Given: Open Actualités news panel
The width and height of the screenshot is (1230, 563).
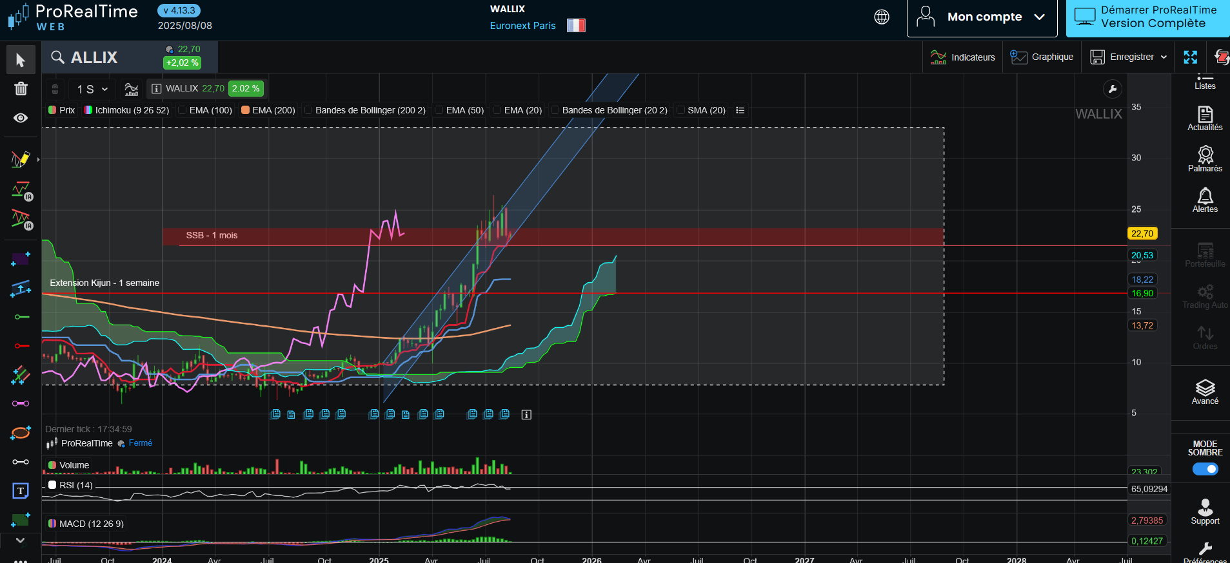Looking at the screenshot, I should point(1205,119).
